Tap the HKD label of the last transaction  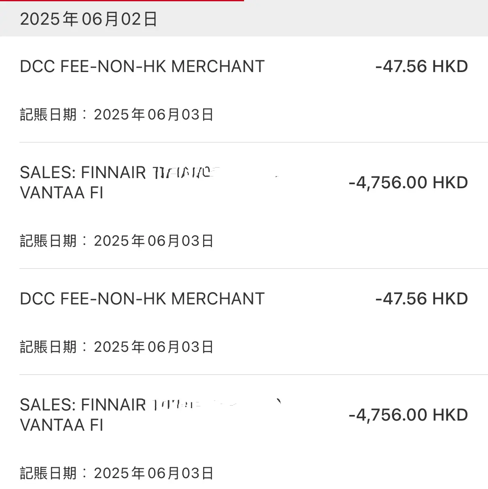[450, 415]
